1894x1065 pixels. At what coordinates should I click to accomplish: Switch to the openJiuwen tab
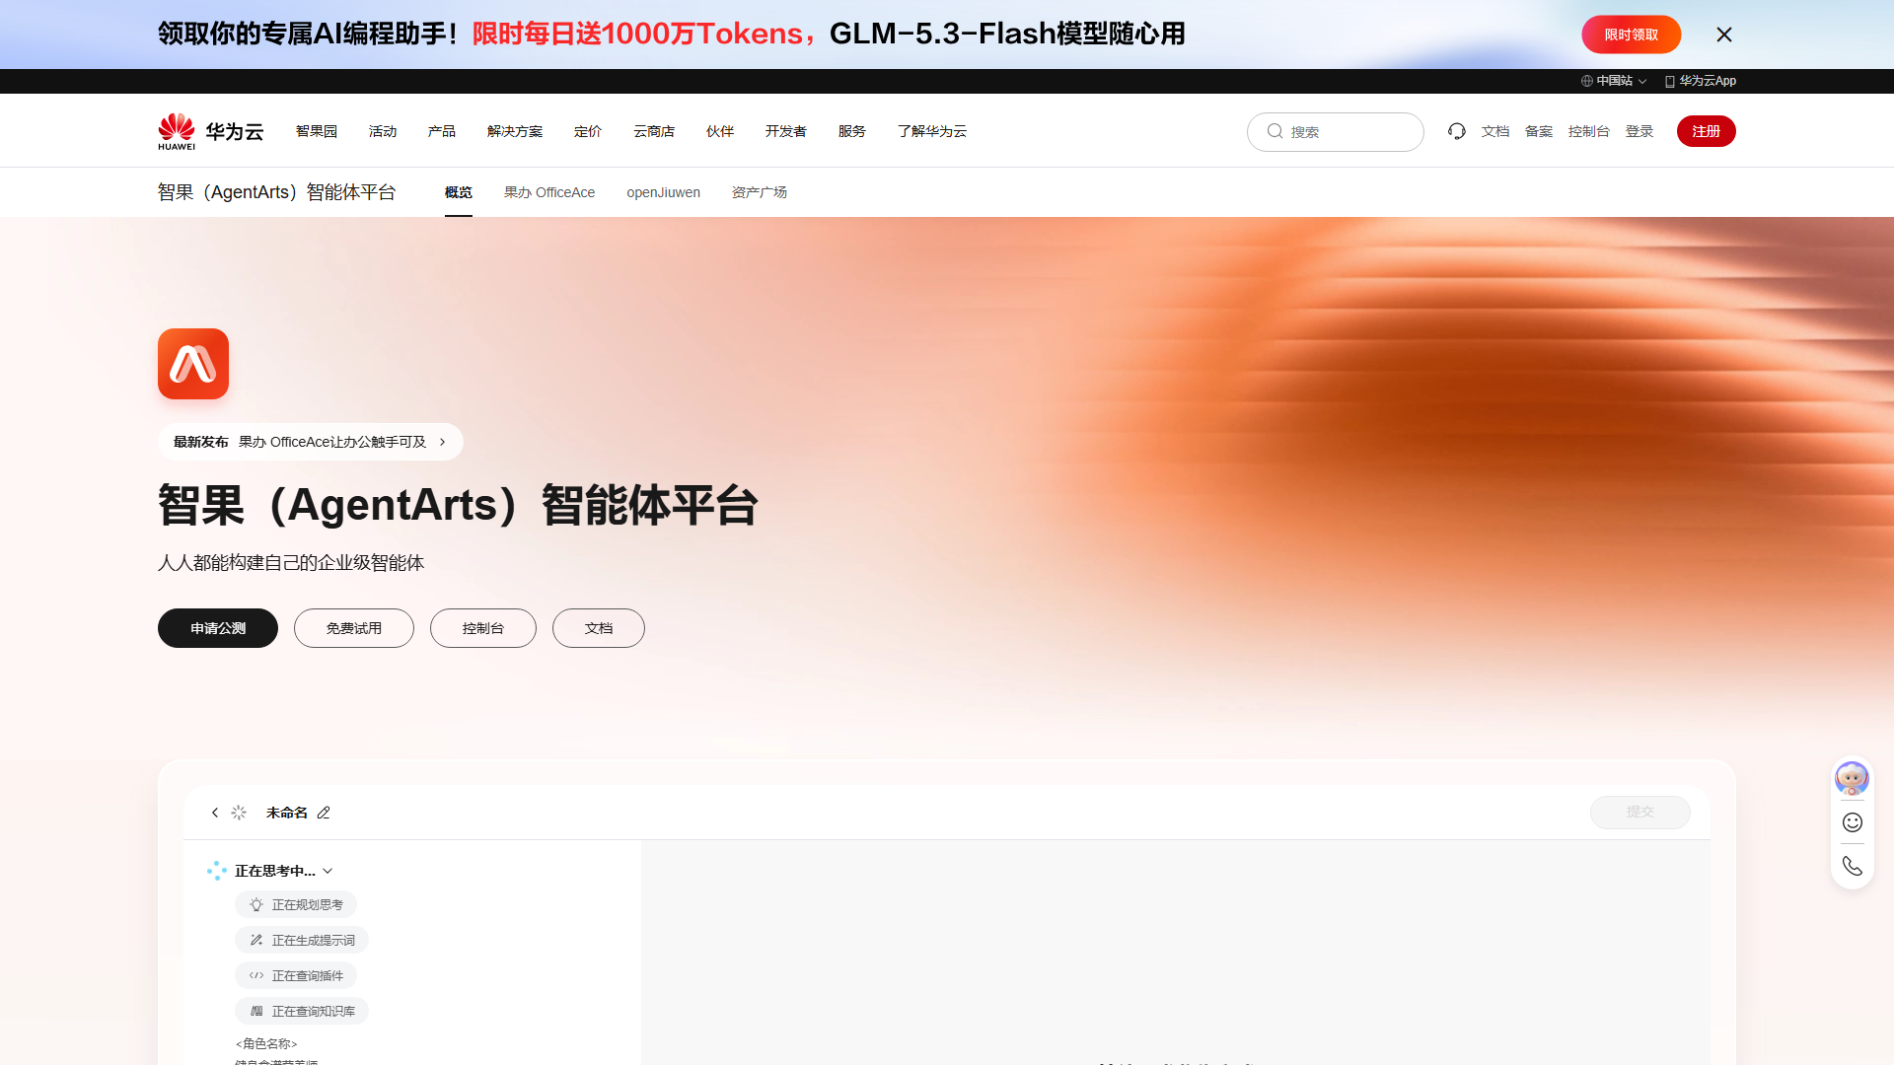pyautogui.click(x=664, y=192)
